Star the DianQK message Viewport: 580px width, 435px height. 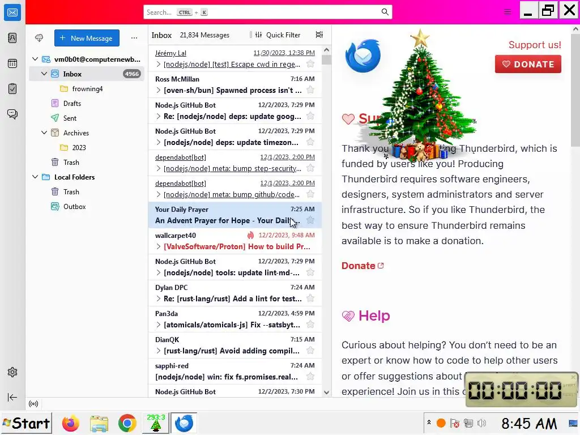310,351
